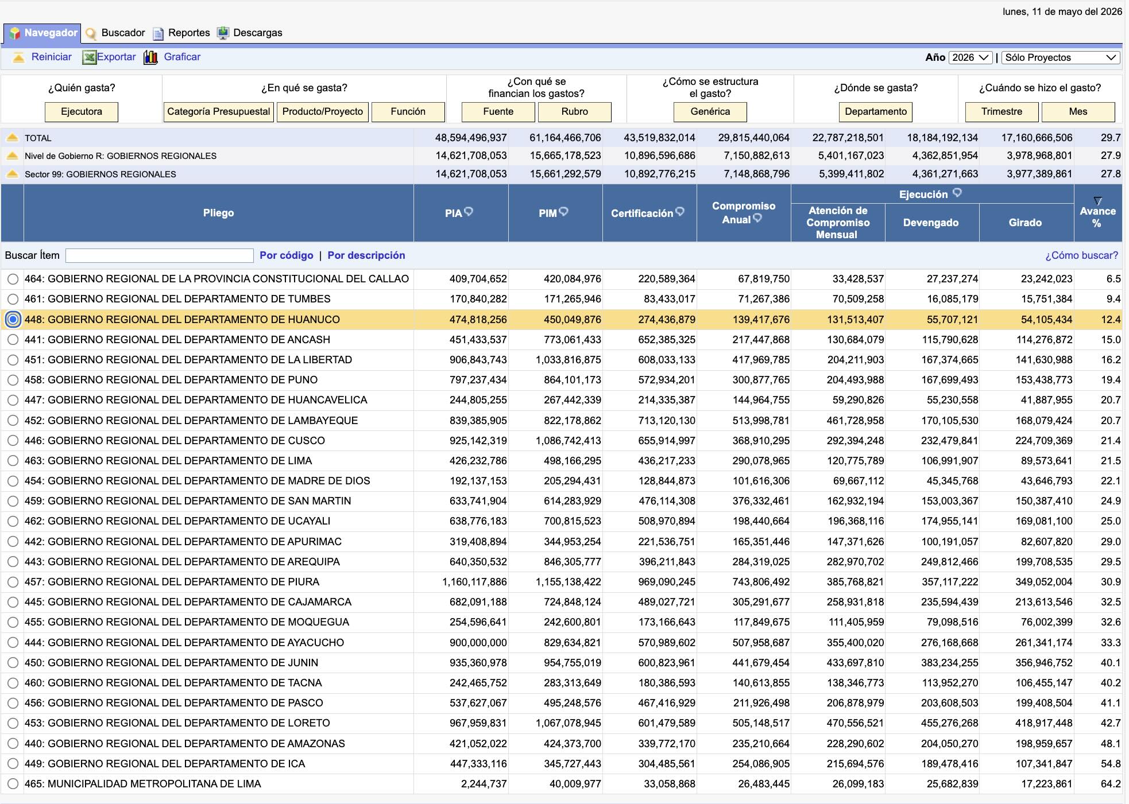Screen dimensions: 1129x804
Task: Click the Reiniciar up-arrow icon
Action: point(19,57)
